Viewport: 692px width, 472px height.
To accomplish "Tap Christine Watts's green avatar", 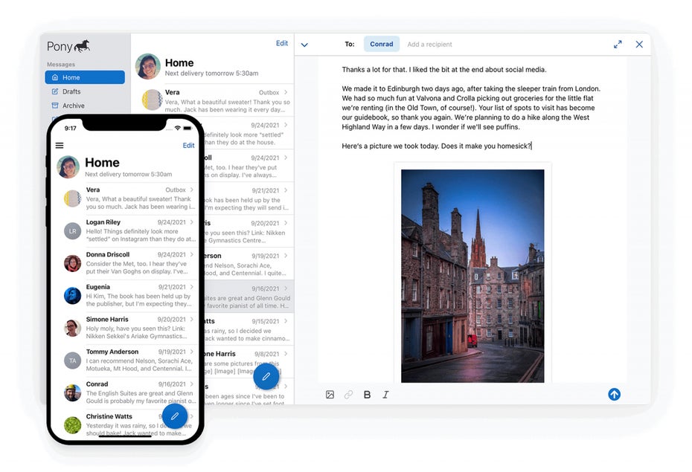I will point(72,425).
